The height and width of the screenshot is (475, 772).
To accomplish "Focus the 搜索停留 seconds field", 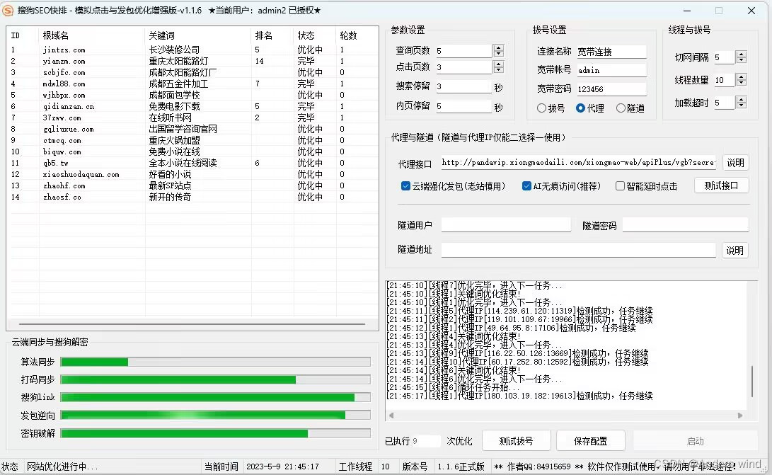I will coord(463,87).
